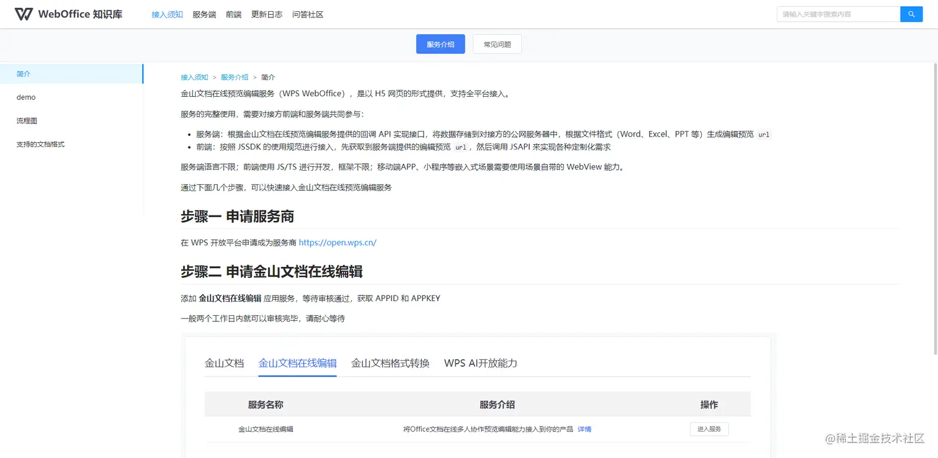This screenshot has height=458, width=938.
Task: Click the 服务介绍 breadcrumb link
Action: coord(234,78)
